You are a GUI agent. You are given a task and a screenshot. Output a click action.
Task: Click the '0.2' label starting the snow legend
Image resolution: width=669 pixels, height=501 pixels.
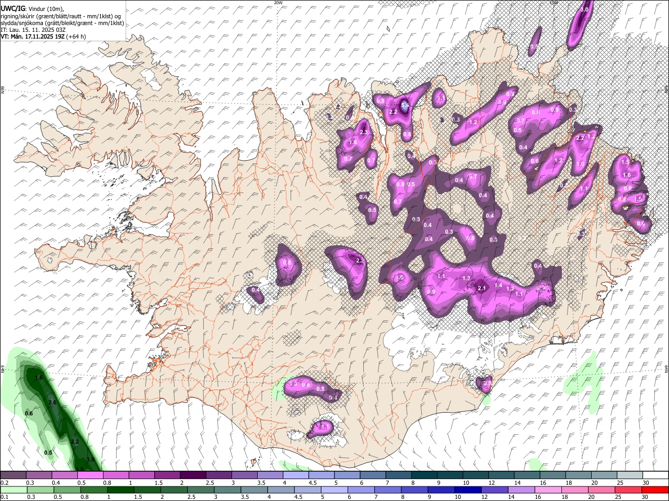pyautogui.click(x=5, y=483)
